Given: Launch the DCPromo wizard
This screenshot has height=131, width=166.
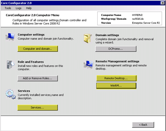Looking at the screenshot, I should tap(116, 49).
